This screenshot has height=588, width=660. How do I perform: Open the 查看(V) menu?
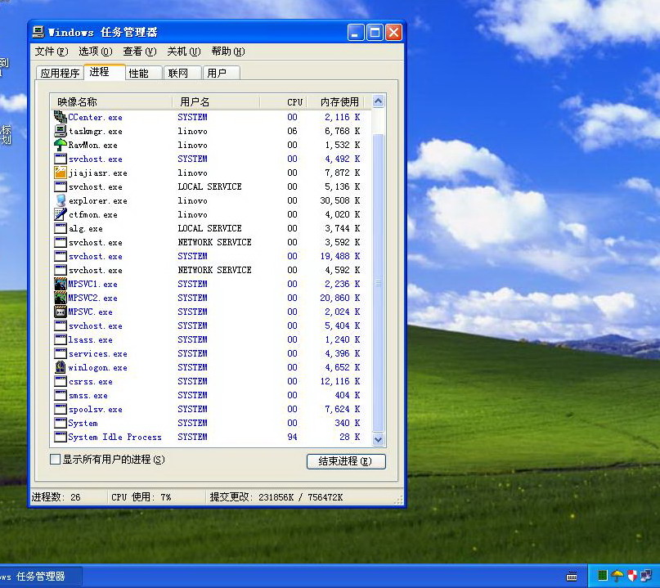[x=140, y=52]
